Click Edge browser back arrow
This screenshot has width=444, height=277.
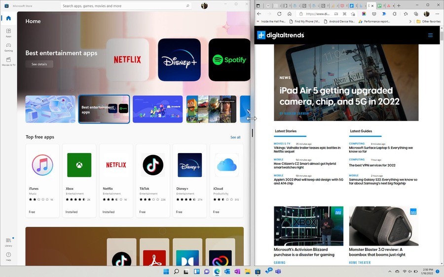[259, 14]
